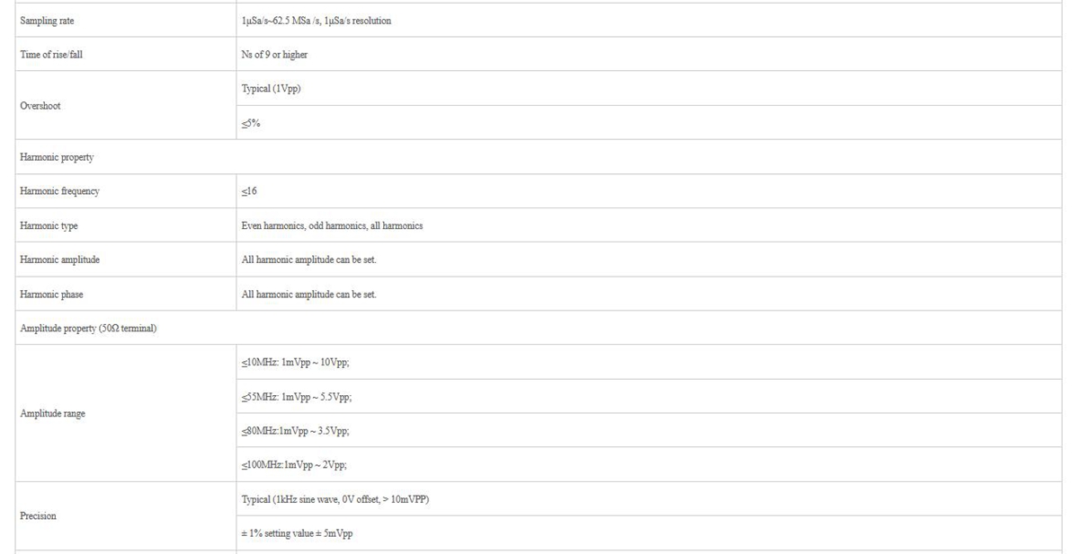The image size is (1079, 554).
Task: Click the Precision row label
Action: [38, 516]
